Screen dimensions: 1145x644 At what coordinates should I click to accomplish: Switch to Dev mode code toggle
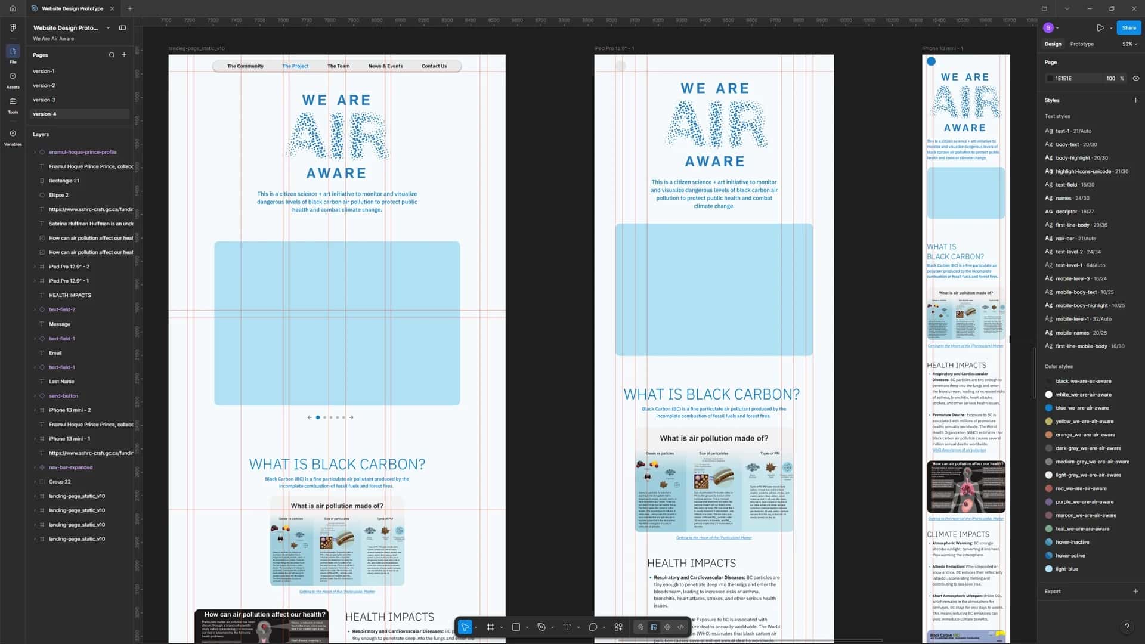[x=681, y=627]
